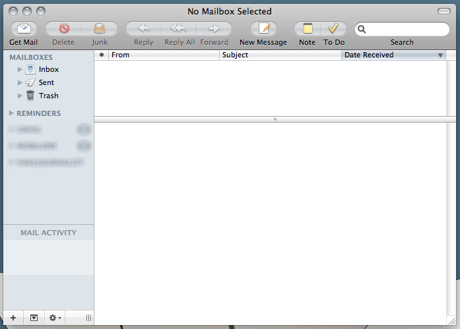The image size is (460, 329).
Task: Click the message list vertical scrollbar
Action: click(x=451, y=88)
